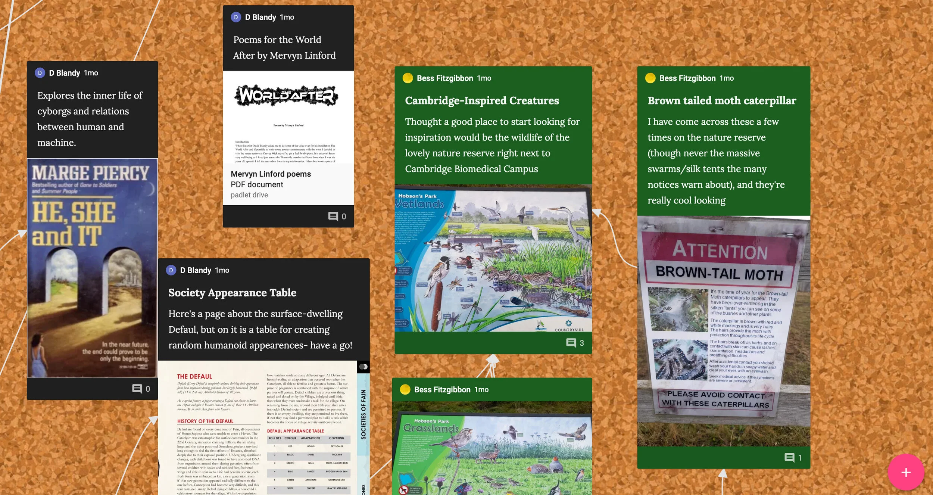Open comments on Mervyn Linford poems post

(x=337, y=217)
